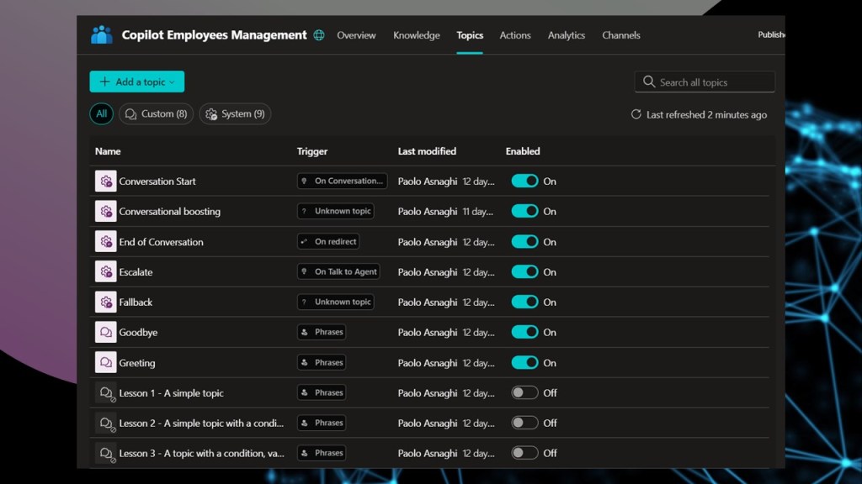Click the Goodbye topic chat icon
Screen dimensions: 862x484
click(105, 333)
